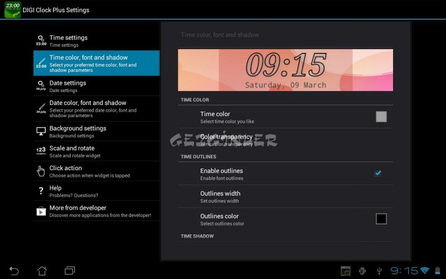Open Background settings menu entry
Viewport: 446px width, 279px height.
(96, 131)
